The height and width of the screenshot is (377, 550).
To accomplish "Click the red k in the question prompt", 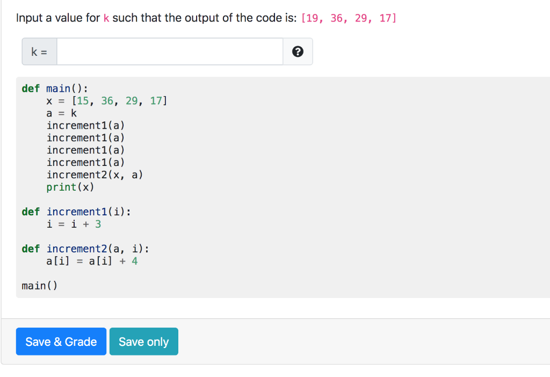I will (106, 18).
